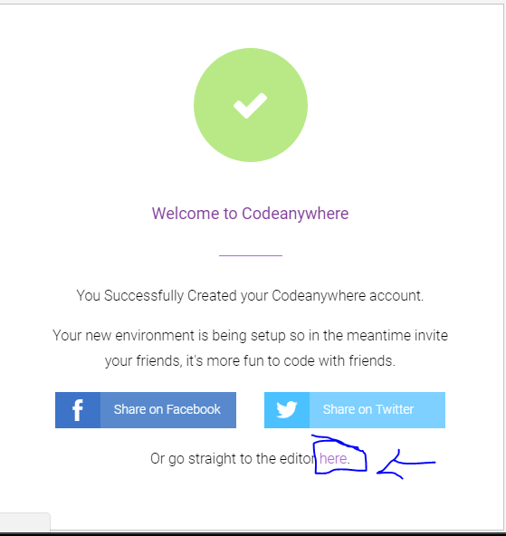Image resolution: width=506 pixels, height=536 pixels.
Task: Click 'invite' at the end of the environment line
Action: point(431,335)
